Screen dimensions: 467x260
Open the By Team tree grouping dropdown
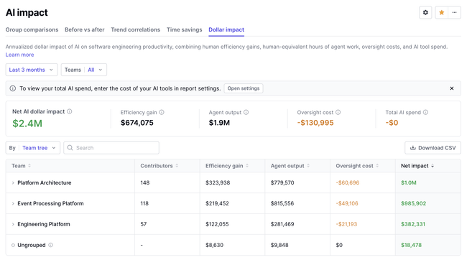coord(33,148)
